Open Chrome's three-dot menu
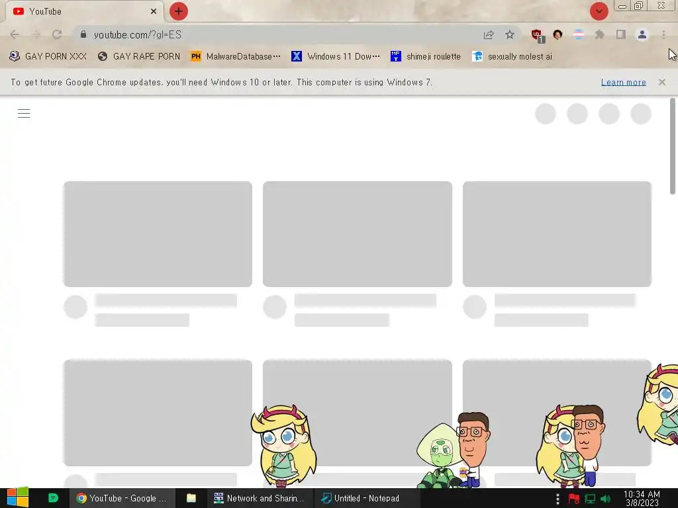 663,34
